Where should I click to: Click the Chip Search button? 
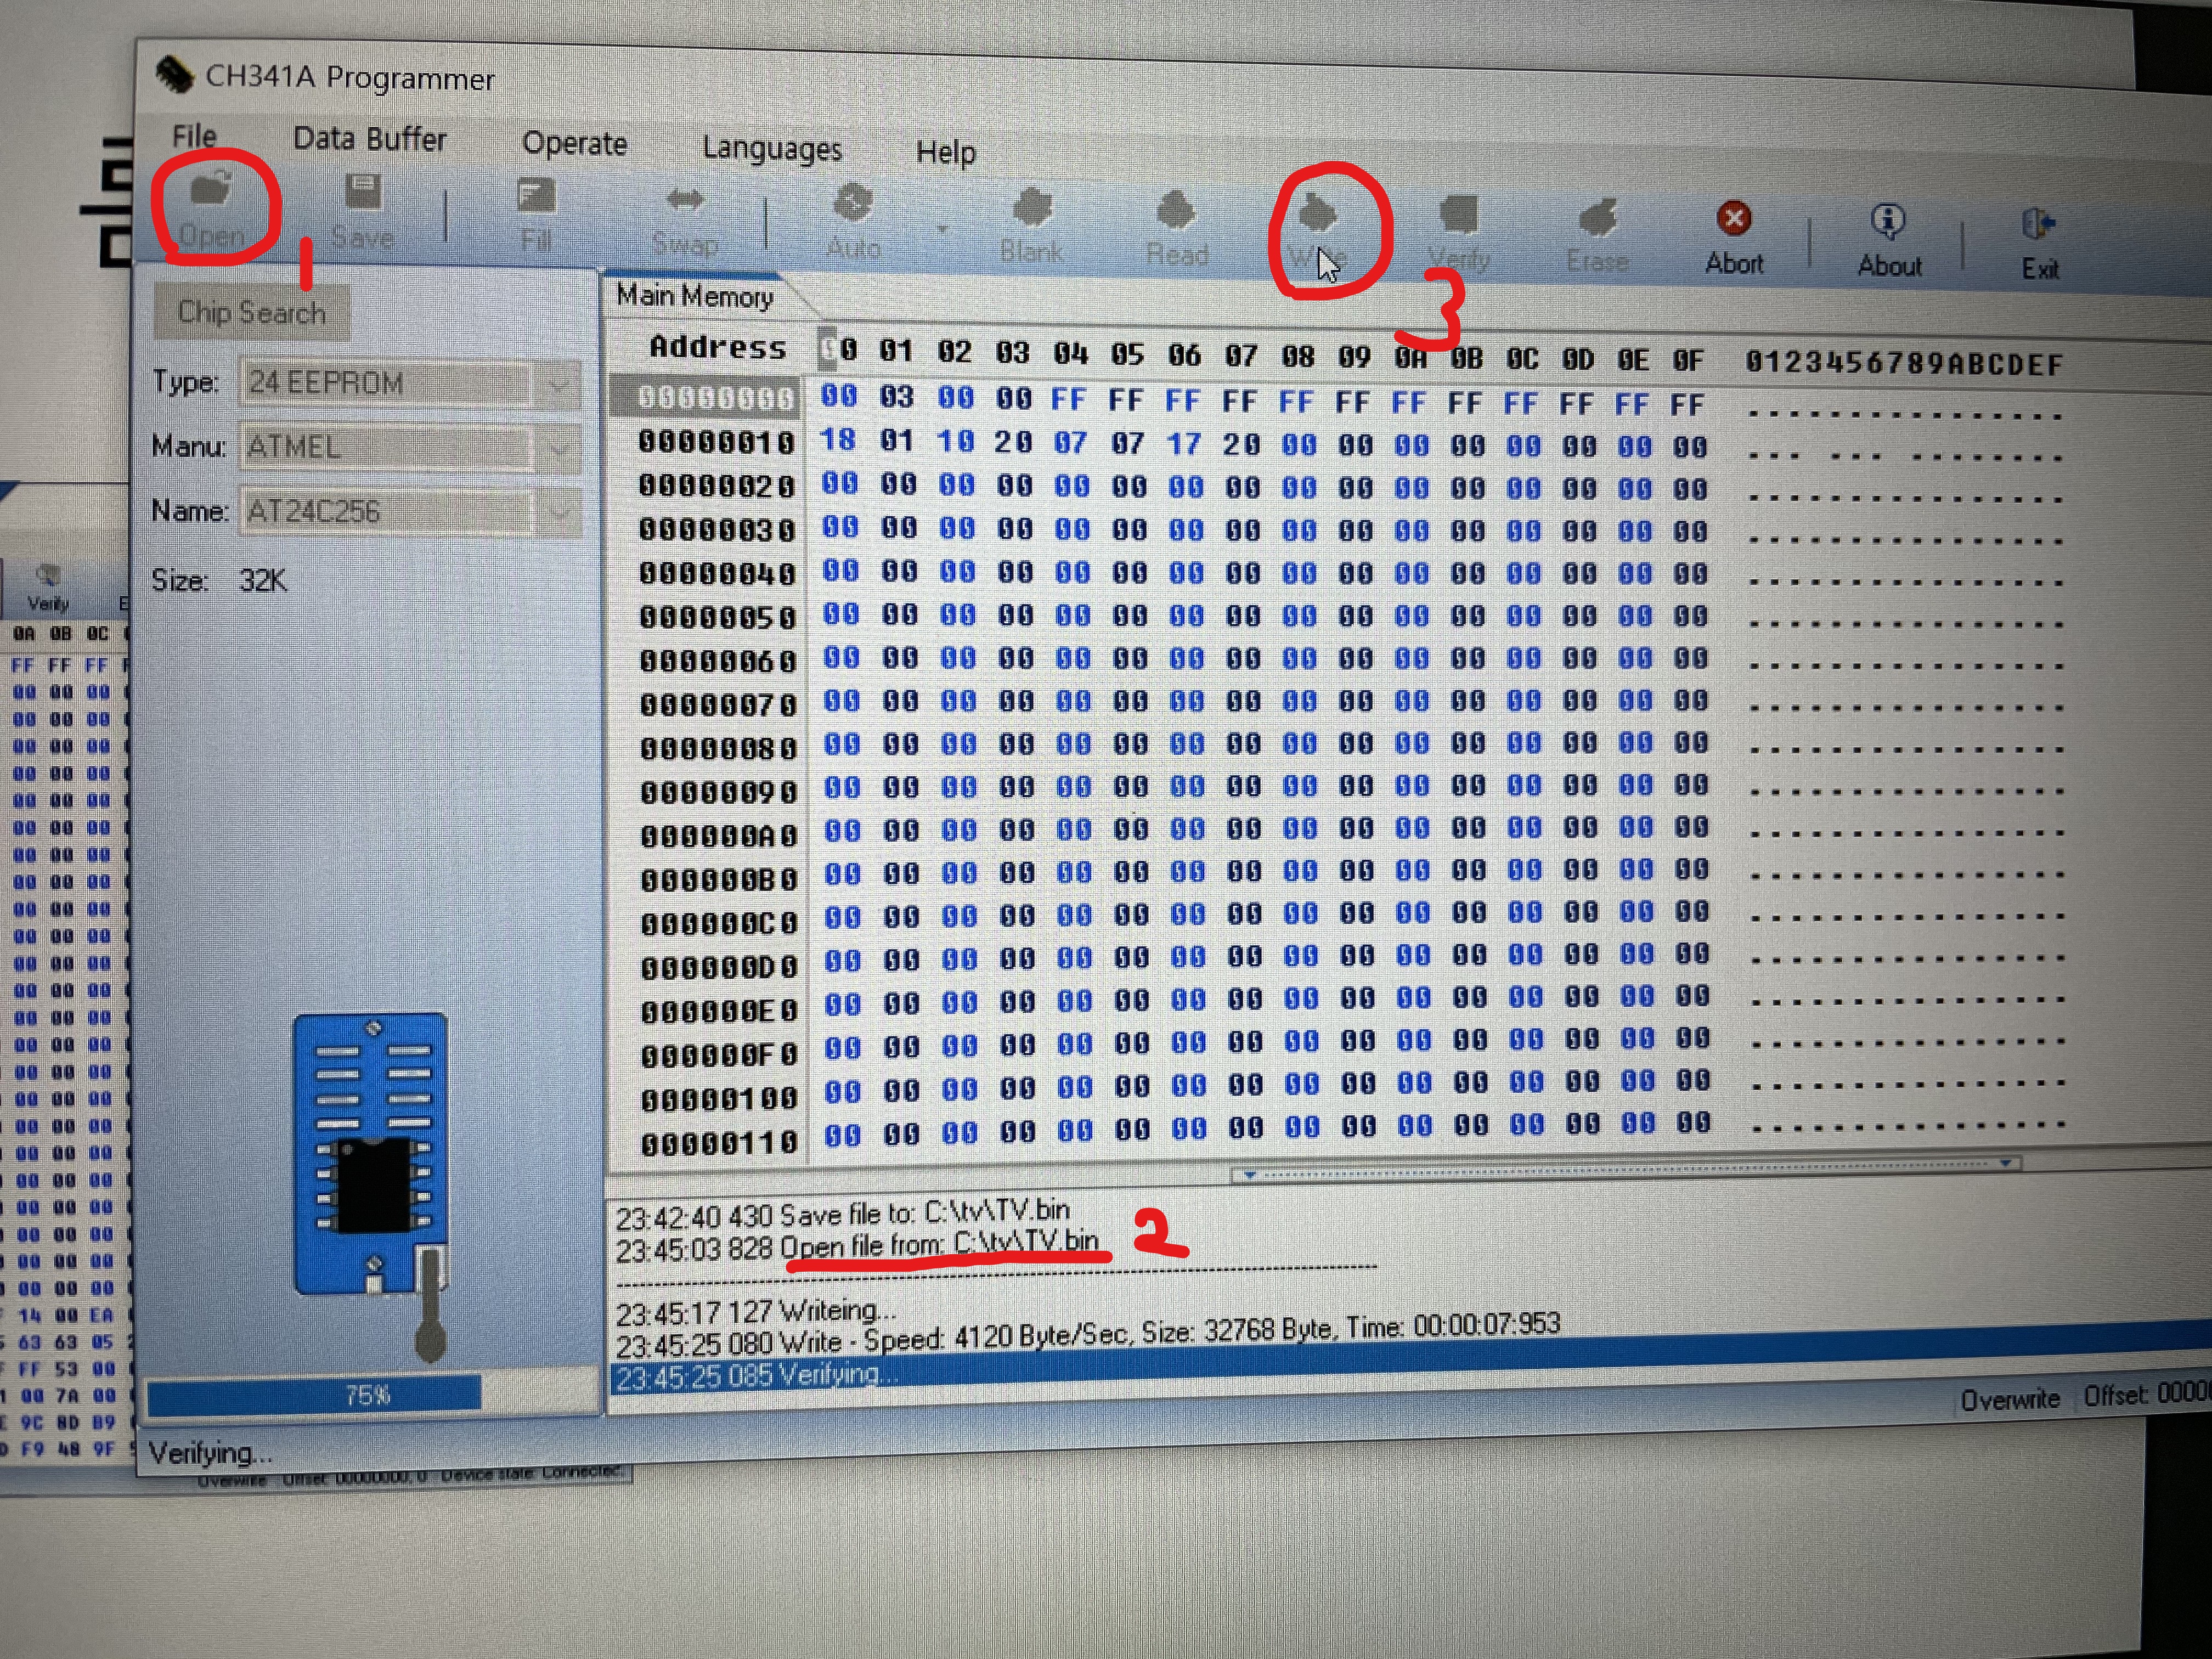tap(252, 312)
